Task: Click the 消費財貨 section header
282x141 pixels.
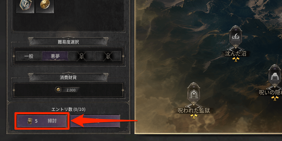Action: tap(68, 78)
